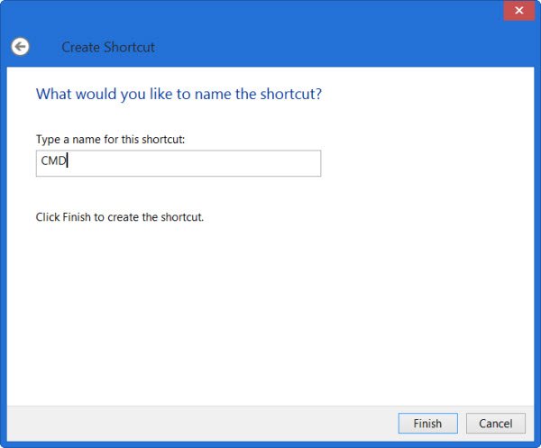The height and width of the screenshot is (448, 541).
Task: Go back using the arrow icon
Action: [x=20, y=47]
